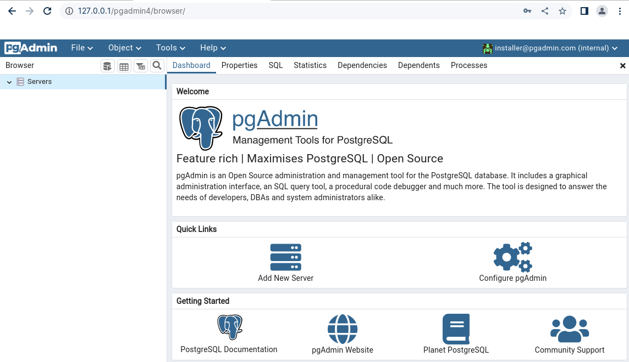
Task: Open Configure pgAdmin via the gears icon
Action: coord(512,257)
